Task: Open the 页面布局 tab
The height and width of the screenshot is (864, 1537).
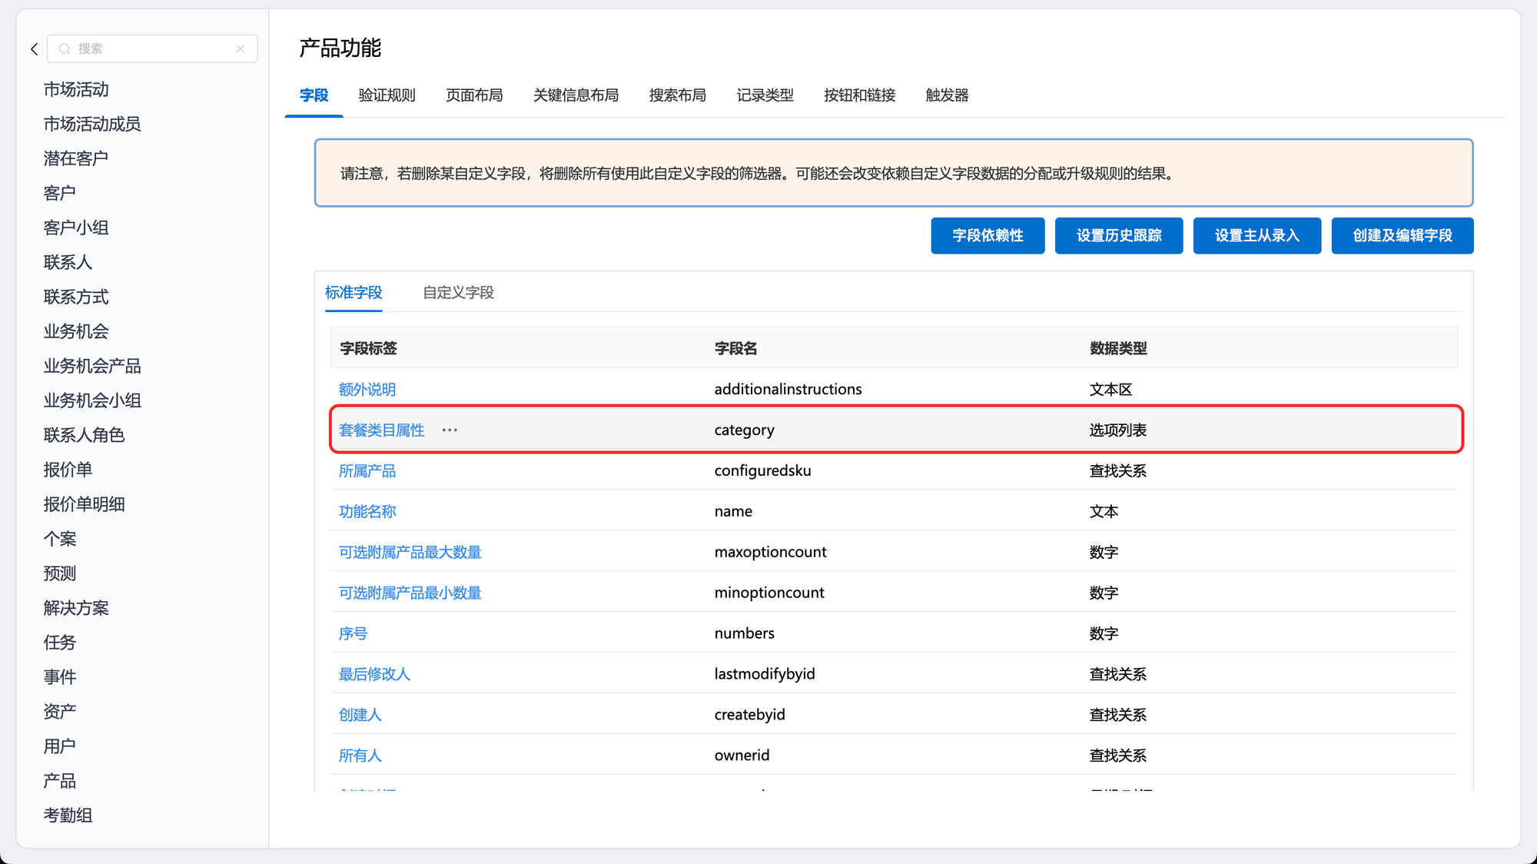Action: [474, 95]
